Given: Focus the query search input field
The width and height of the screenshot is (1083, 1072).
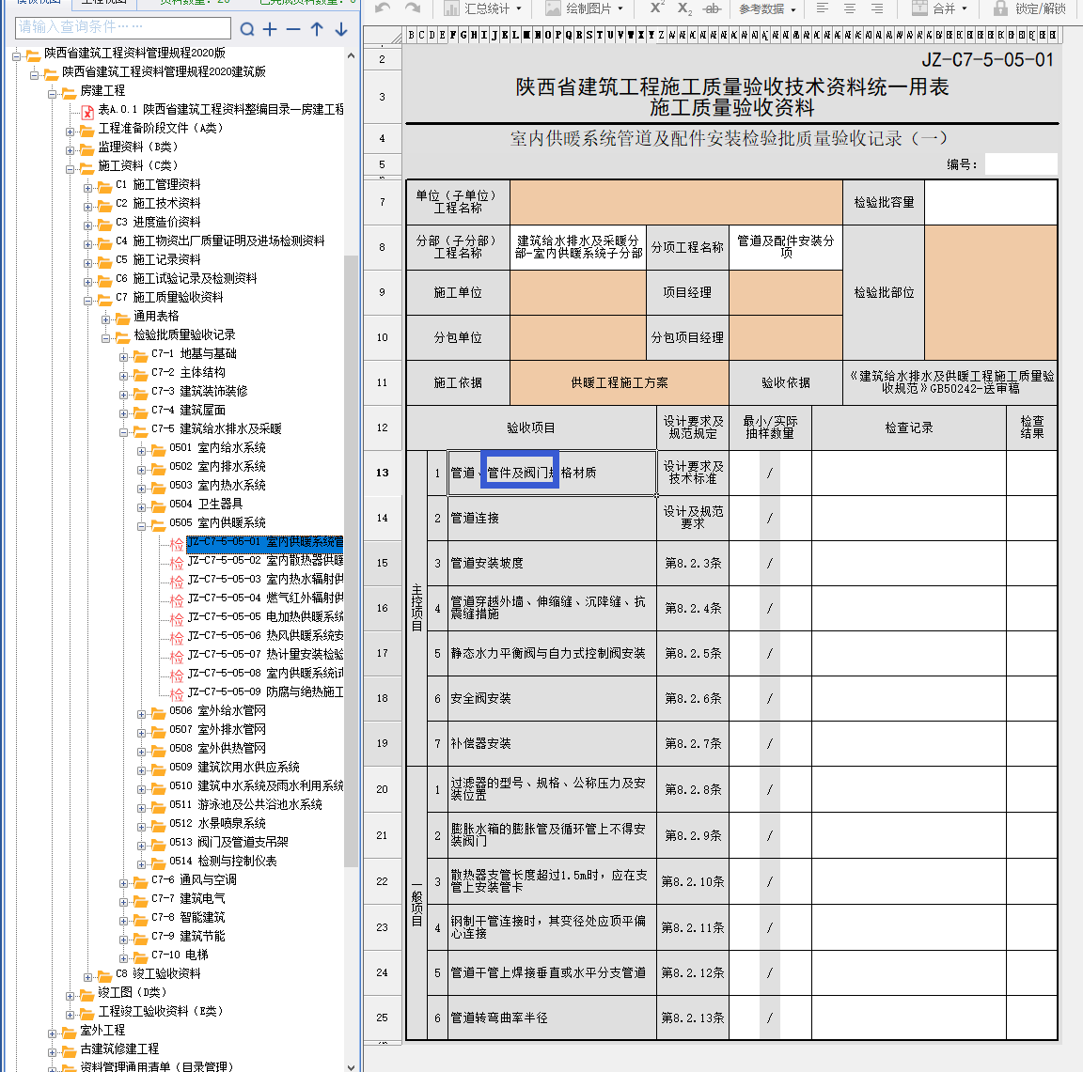Looking at the screenshot, I should [x=123, y=27].
